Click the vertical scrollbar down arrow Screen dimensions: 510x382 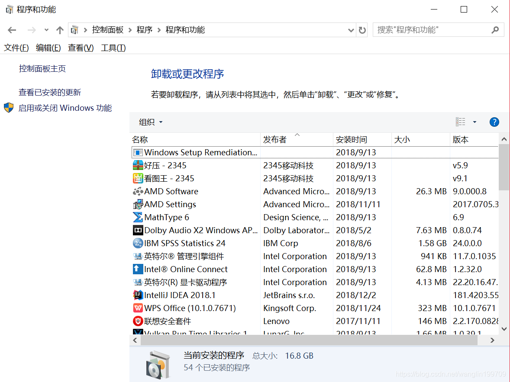[504, 329]
